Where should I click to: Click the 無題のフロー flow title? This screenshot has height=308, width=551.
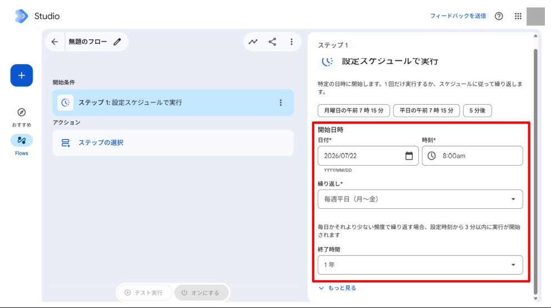pyautogui.click(x=88, y=42)
